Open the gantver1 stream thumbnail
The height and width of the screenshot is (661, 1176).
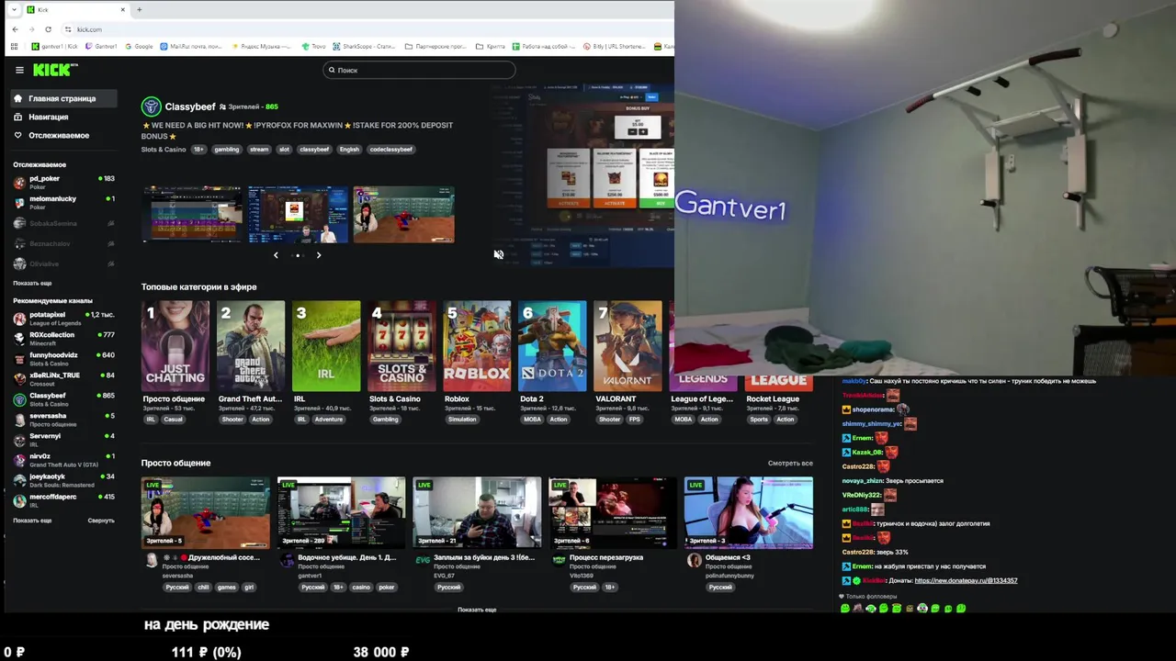[341, 512]
